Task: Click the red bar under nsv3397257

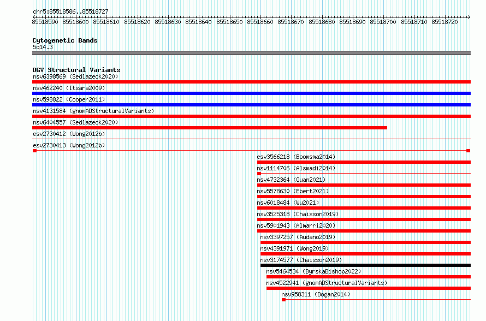Action: pos(365,242)
